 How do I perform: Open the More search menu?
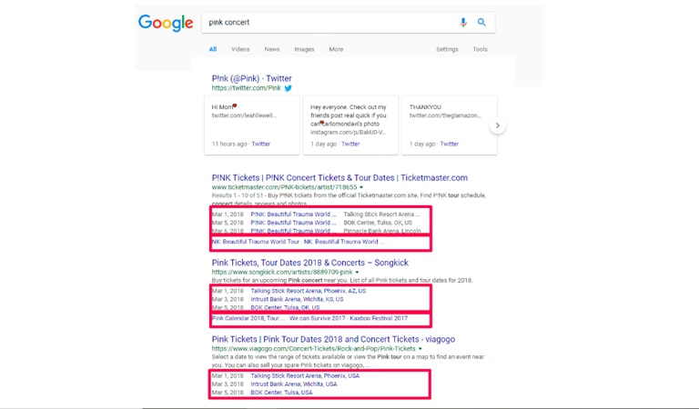336,49
